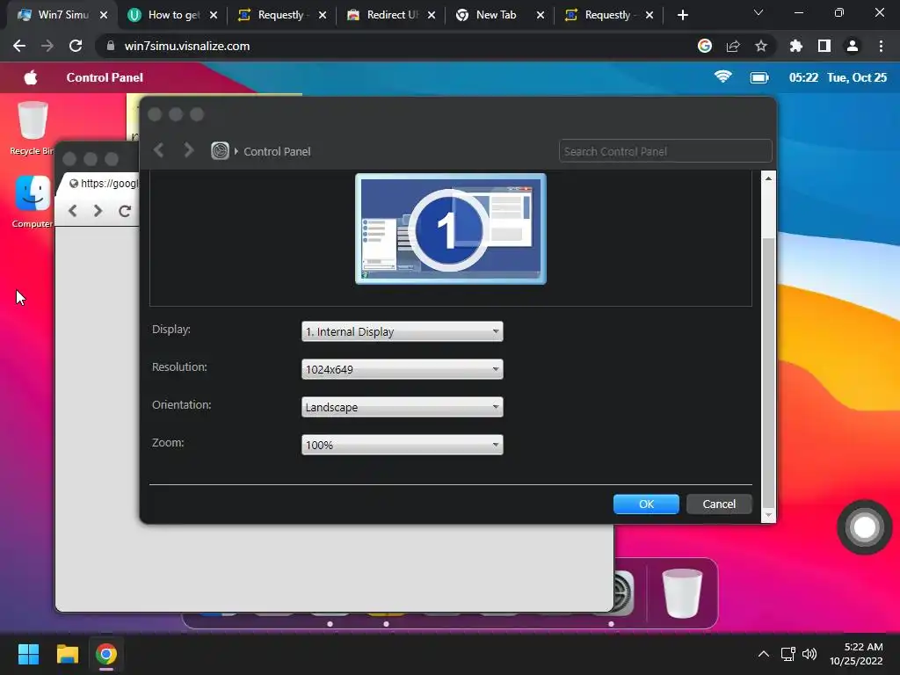The image size is (900, 675).
Task: Open the trash icon in the dock
Action: coord(682,593)
